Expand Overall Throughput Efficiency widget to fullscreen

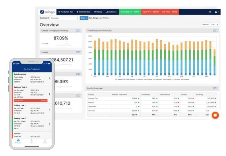point(79,31)
